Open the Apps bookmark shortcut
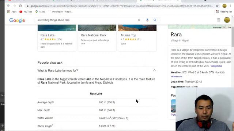 [x=12, y=12]
